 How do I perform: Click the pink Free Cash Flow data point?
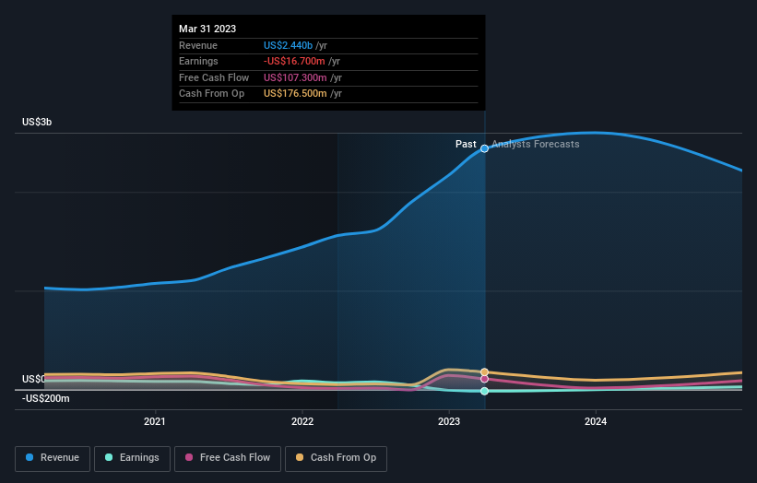pyautogui.click(x=484, y=379)
